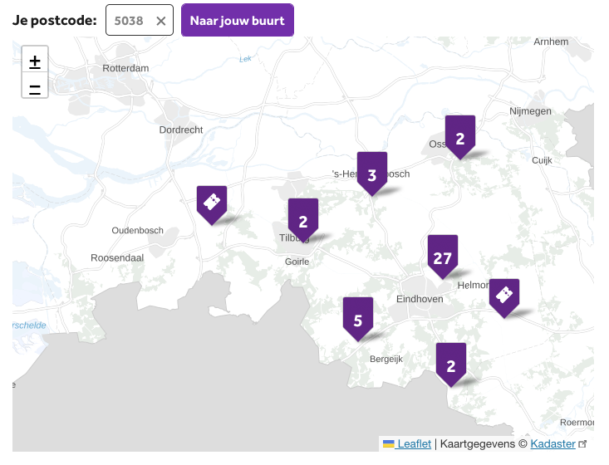Click the southernmost marker 2 below Eindhoven

[450, 364]
